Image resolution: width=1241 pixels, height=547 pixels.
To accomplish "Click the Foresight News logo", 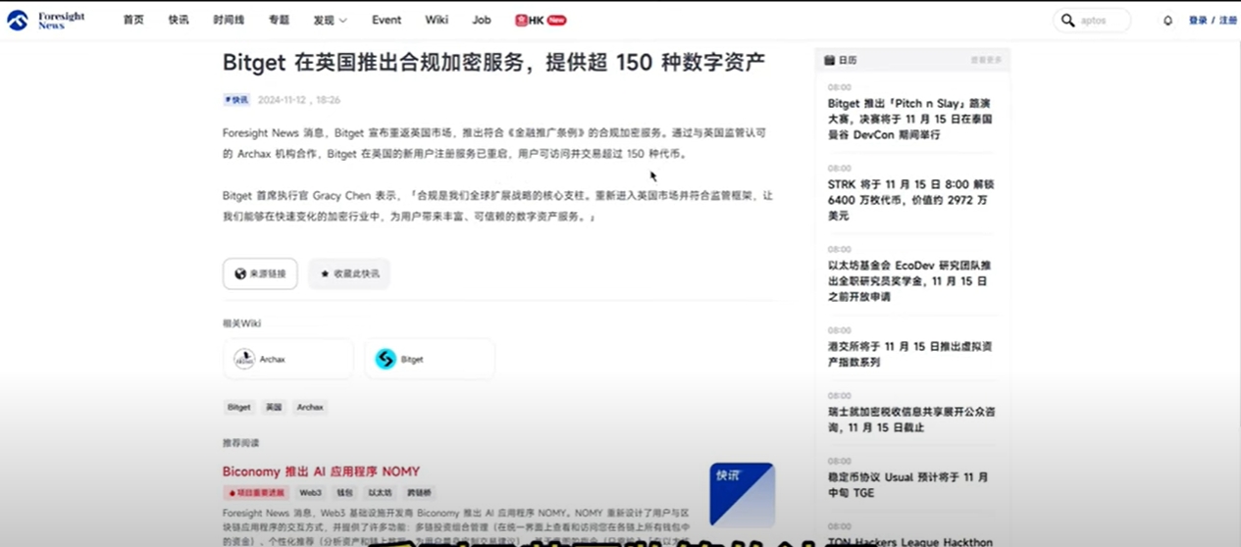I will 46,21.
